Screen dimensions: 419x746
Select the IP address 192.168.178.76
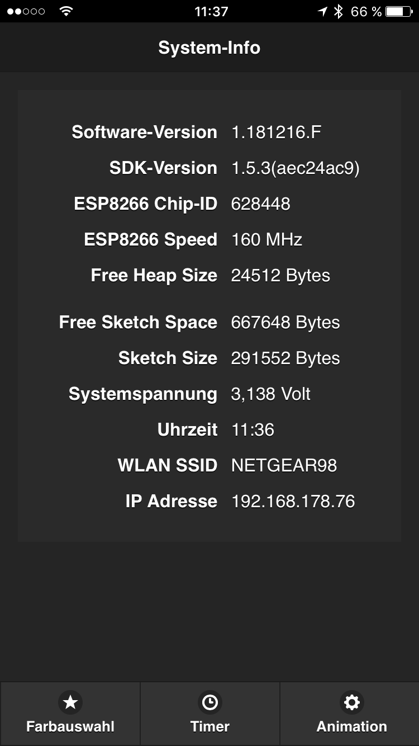point(293,501)
